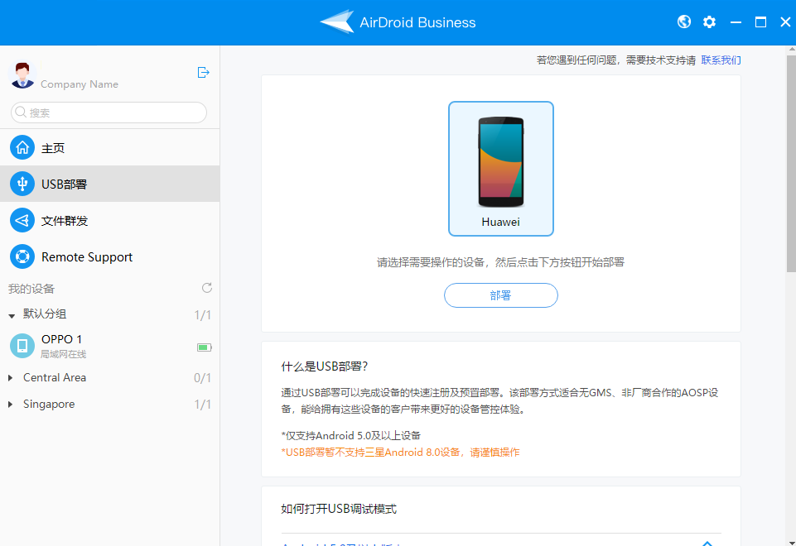Image resolution: width=796 pixels, height=546 pixels.
Task: Click the 1/1 count beside 默认分组
Action: tap(203, 315)
